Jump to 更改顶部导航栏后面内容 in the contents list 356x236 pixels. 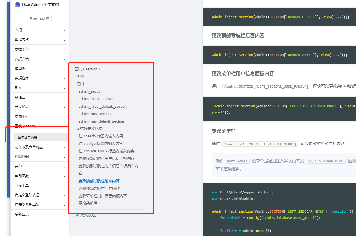(99, 188)
